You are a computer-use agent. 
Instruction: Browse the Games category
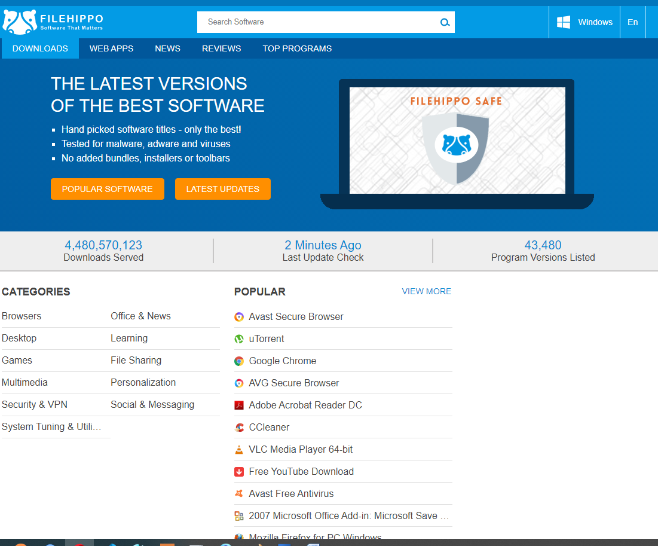click(17, 361)
